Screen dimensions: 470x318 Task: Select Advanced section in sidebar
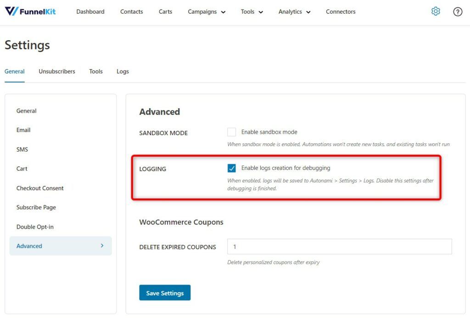[61, 246]
